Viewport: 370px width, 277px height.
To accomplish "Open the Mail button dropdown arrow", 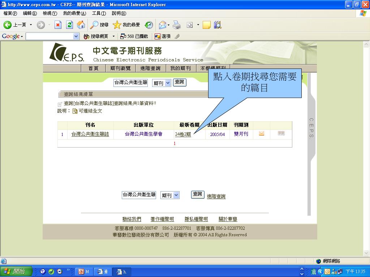I will [x=168, y=25].
